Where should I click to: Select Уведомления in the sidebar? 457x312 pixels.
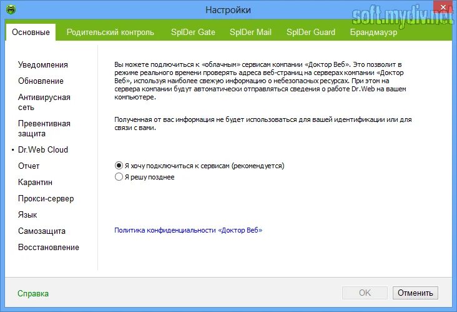click(x=43, y=64)
